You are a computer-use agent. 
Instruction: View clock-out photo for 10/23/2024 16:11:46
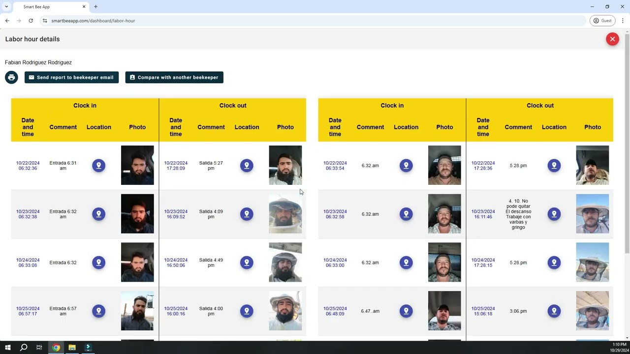click(593, 214)
